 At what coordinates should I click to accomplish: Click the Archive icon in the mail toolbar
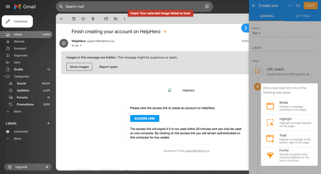tap(74, 19)
